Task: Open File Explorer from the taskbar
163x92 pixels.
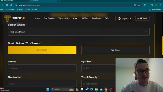Action: pyautogui.click(x=96, y=89)
